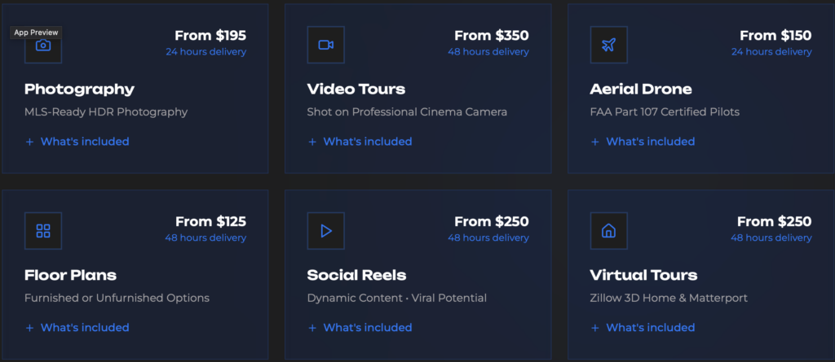Viewport: 835px width, 362px height.
Task: Expand "What's included" under Video Tours
Action: coord(360,142)
